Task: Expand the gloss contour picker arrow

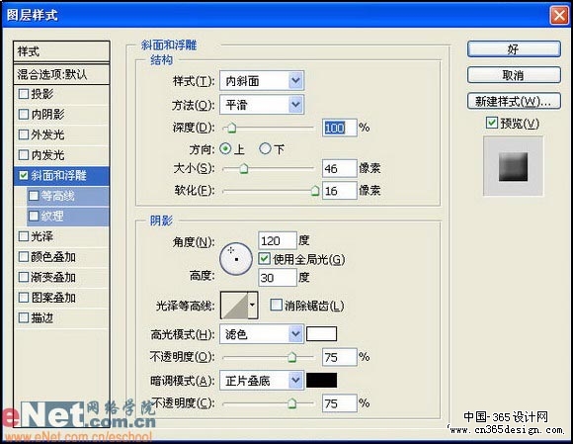Action: point(253,306)
